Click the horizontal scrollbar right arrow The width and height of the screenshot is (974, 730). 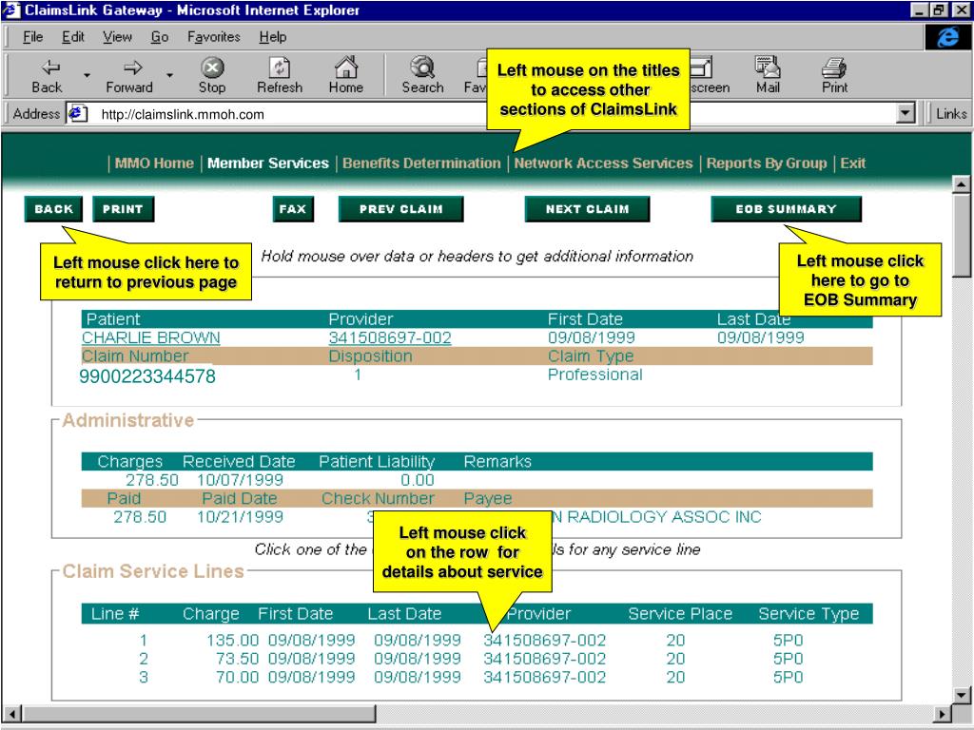click(943, 714)
